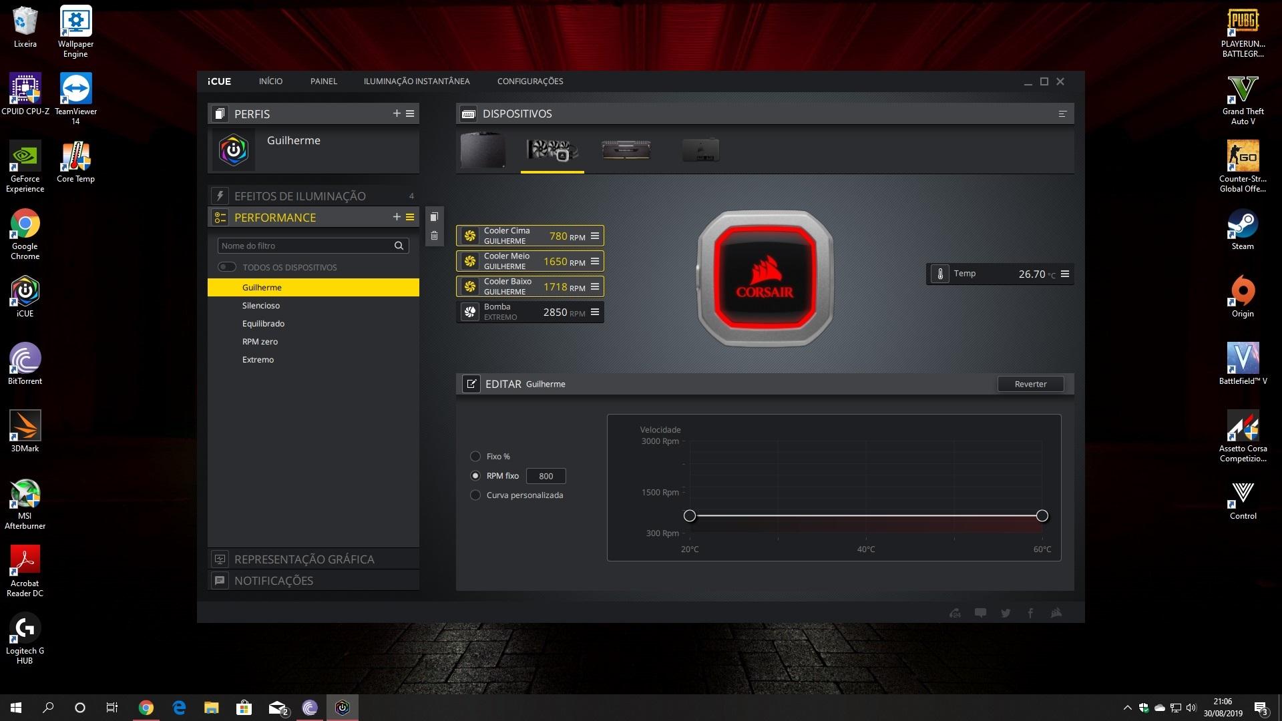Click the Twitter icon in iCUE footer
The width and height of the screenshot is (1282, 721).
click(1006, 613)
